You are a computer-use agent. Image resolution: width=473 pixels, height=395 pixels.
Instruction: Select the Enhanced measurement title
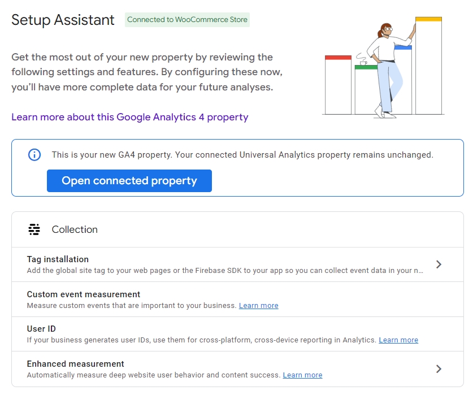tap(76, 364)
